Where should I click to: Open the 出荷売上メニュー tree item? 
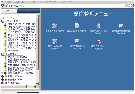(13, 76)
